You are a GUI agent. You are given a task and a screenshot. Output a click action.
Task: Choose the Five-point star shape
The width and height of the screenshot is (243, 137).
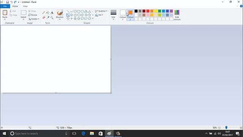click(75, 19)
